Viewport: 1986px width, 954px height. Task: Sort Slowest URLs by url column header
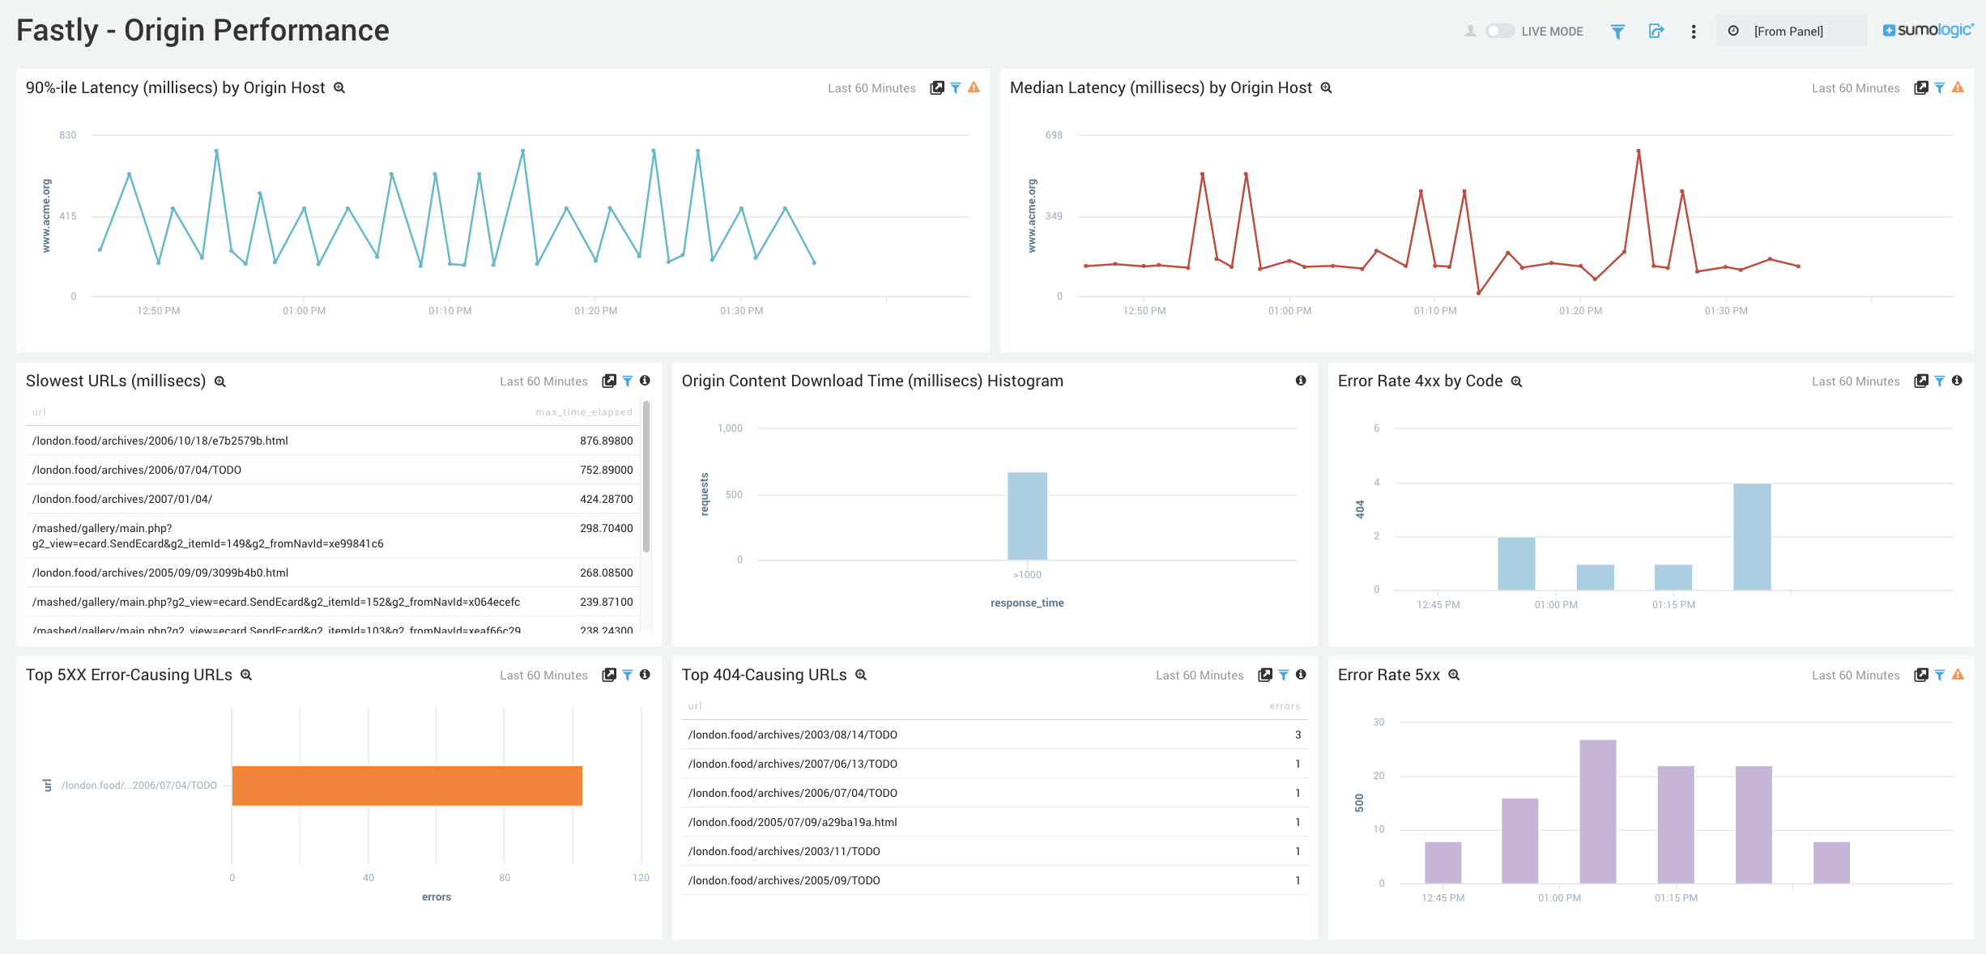(x=39, y=412)
